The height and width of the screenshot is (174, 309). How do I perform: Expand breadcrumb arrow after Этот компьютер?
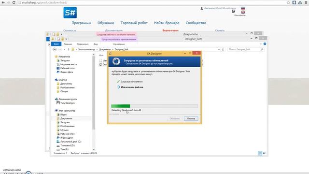[97, 49]
